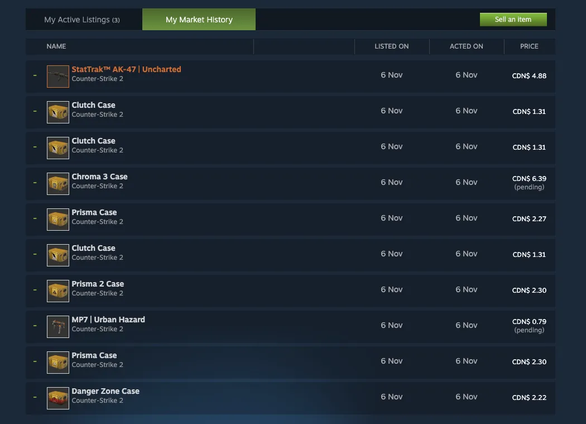Screen dimensions: 586x424
Task: Click the Danger Zone Case icon
Action: [x=57, y=398]
